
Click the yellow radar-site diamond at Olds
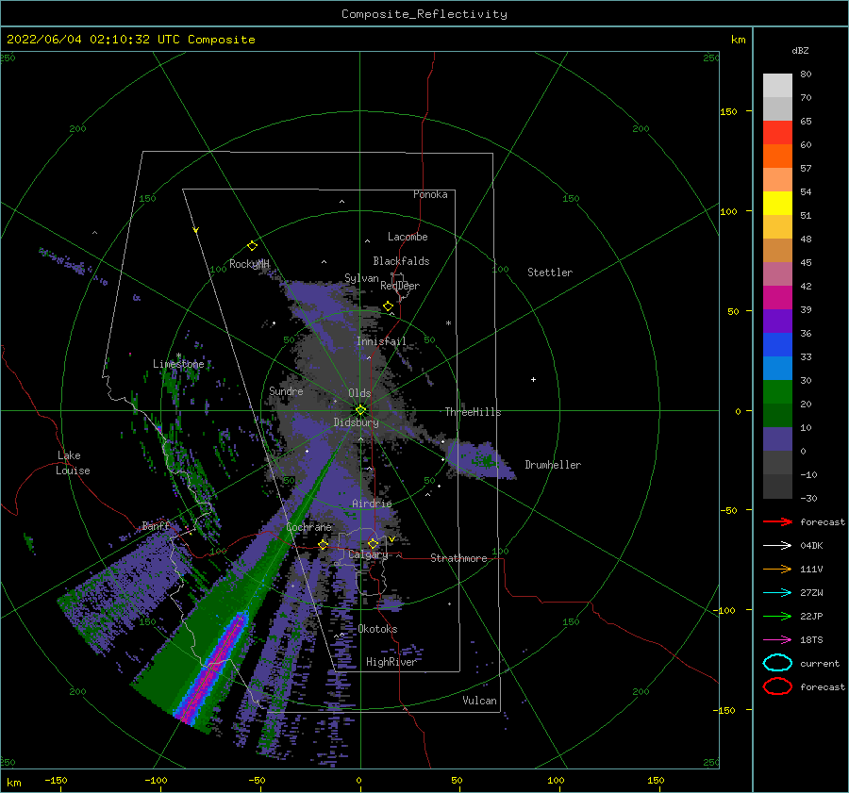360,410
